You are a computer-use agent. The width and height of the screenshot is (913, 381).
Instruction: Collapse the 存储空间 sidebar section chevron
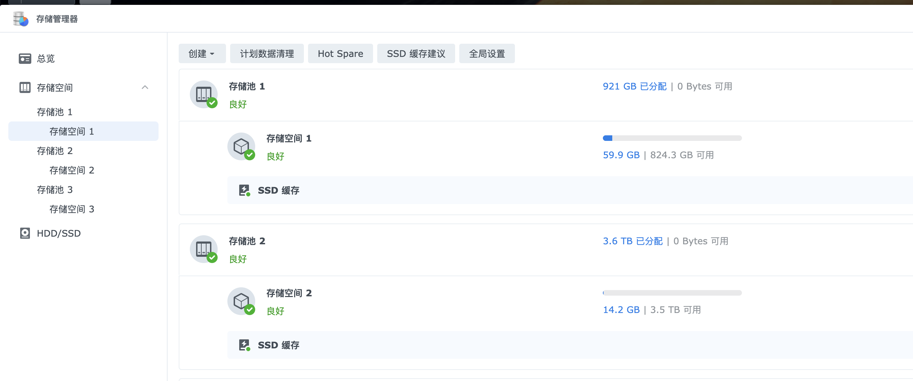[x=145, y=87]
